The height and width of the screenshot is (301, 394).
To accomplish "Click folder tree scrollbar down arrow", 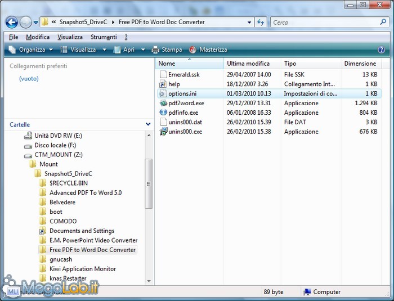I will (149, 281).
